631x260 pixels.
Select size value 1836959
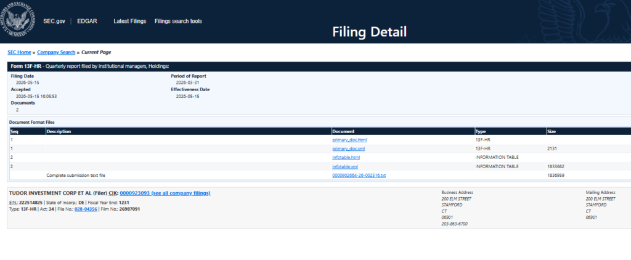click(x=555, y=176)
